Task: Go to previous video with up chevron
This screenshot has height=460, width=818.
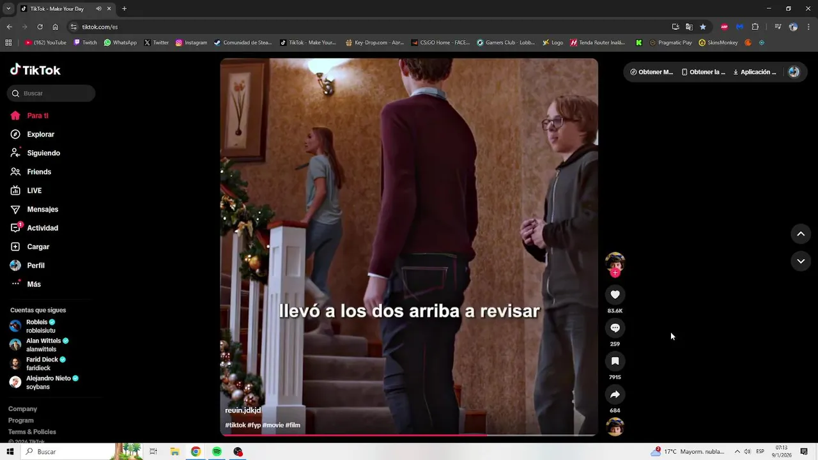Action: coord(801,234)
